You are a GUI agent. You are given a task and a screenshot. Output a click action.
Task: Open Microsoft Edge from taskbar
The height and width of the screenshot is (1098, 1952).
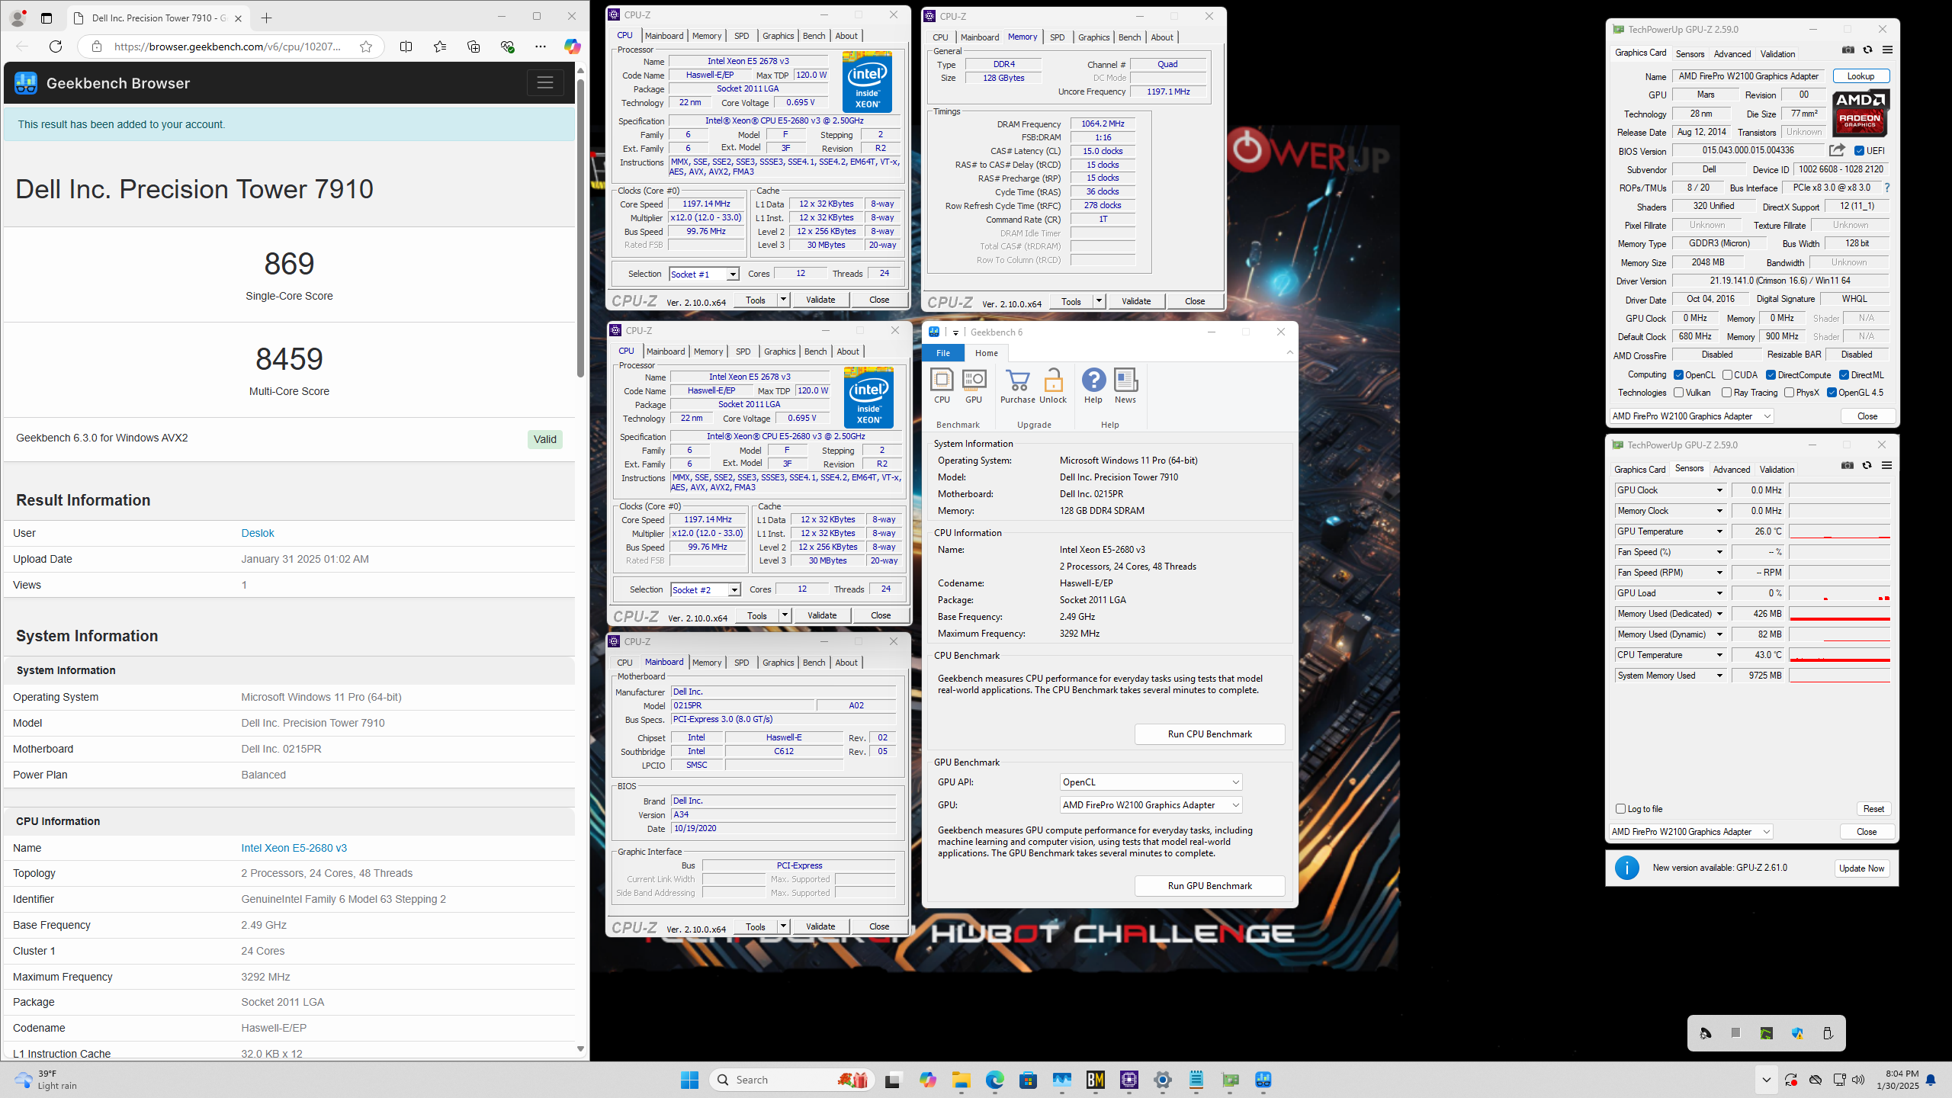[x=994, y=1080]
